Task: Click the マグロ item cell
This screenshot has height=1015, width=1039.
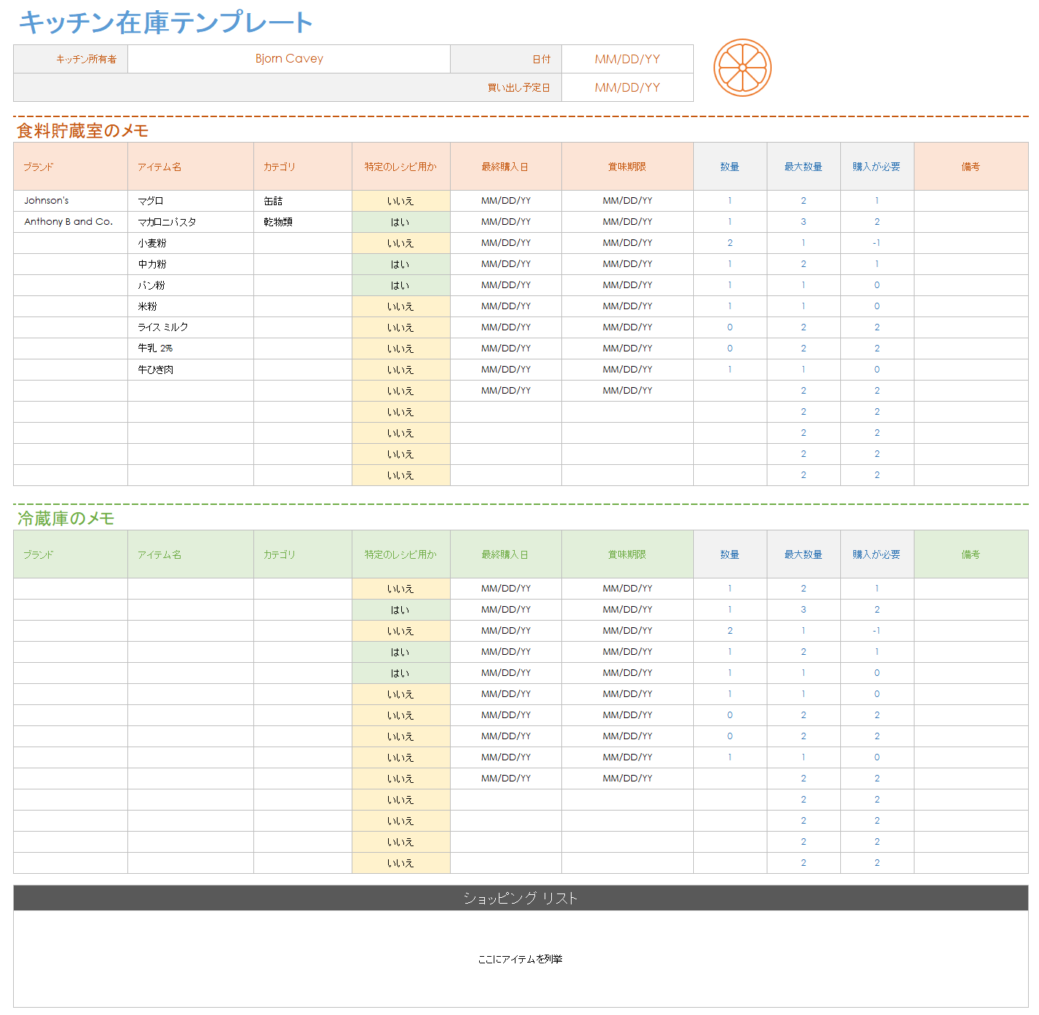Action: coord(191,201)
